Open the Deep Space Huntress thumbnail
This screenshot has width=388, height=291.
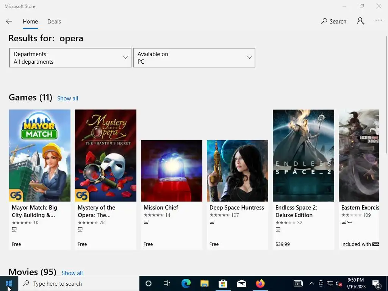pyautogui.click(x=238, y=171)
